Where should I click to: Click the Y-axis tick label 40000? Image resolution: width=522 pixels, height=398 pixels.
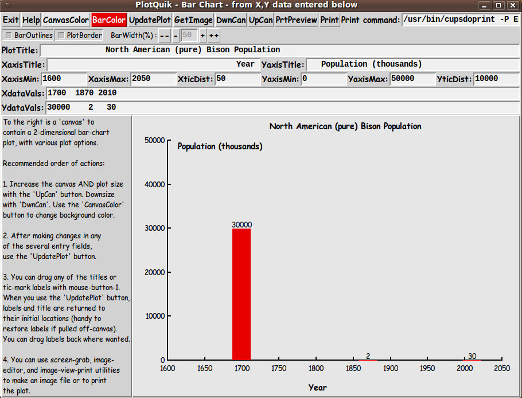tap(154, 184)
